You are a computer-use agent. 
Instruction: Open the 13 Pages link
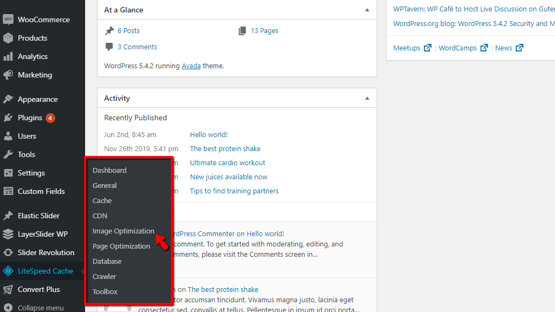[x=264, y=31]
